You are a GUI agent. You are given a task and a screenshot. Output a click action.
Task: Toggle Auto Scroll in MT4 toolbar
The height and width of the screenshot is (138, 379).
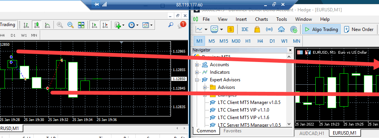coord(95,25)
